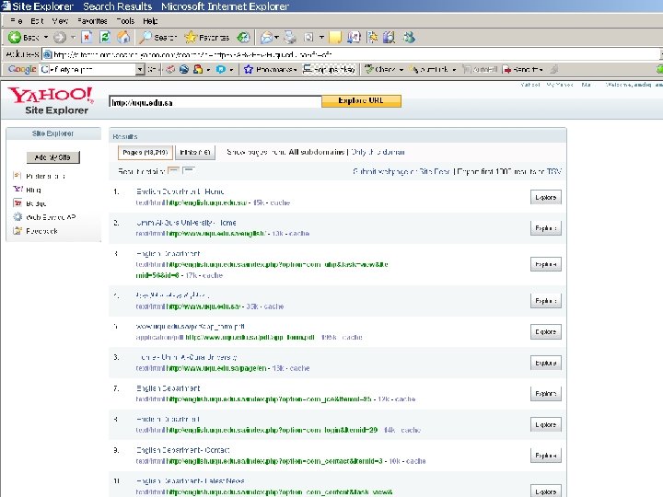Viewport: 663px width, 497px height.
Task: Click the Stop loading icon with red X
Action: pyautogui.click(x=87, y=38)
